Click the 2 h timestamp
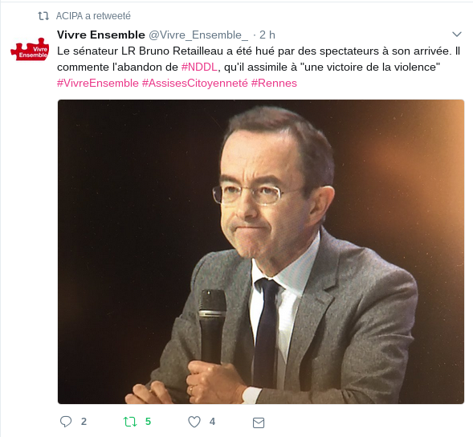 (267, 35)
